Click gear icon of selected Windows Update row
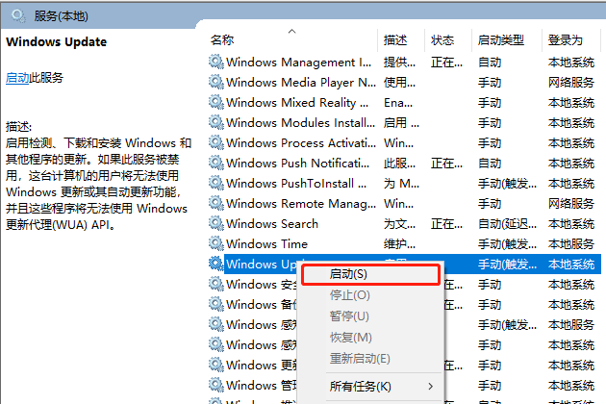The height and width of the screenshot is (404, 606). click(216, 264)
